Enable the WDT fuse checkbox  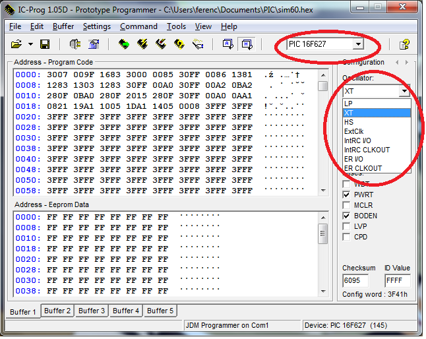pos(346,184)
